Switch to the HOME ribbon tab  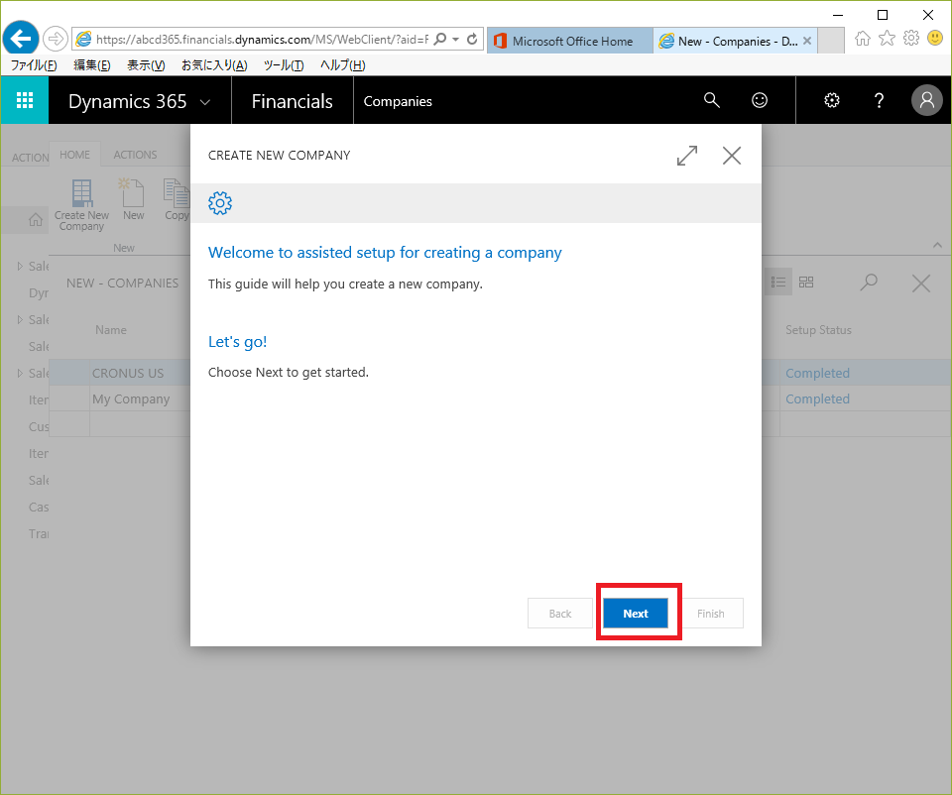[x=74, y=155]
